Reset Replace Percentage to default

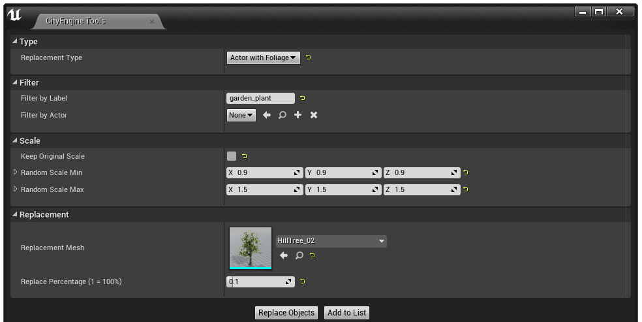(303, 282)
